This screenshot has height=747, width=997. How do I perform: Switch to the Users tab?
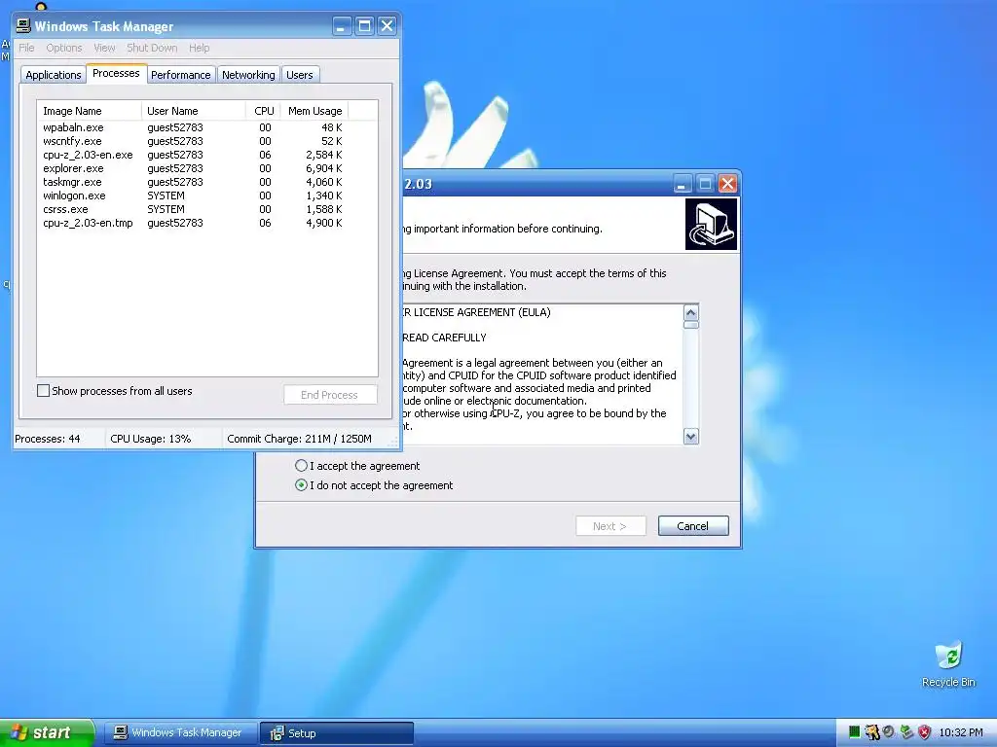pos(300,75)
